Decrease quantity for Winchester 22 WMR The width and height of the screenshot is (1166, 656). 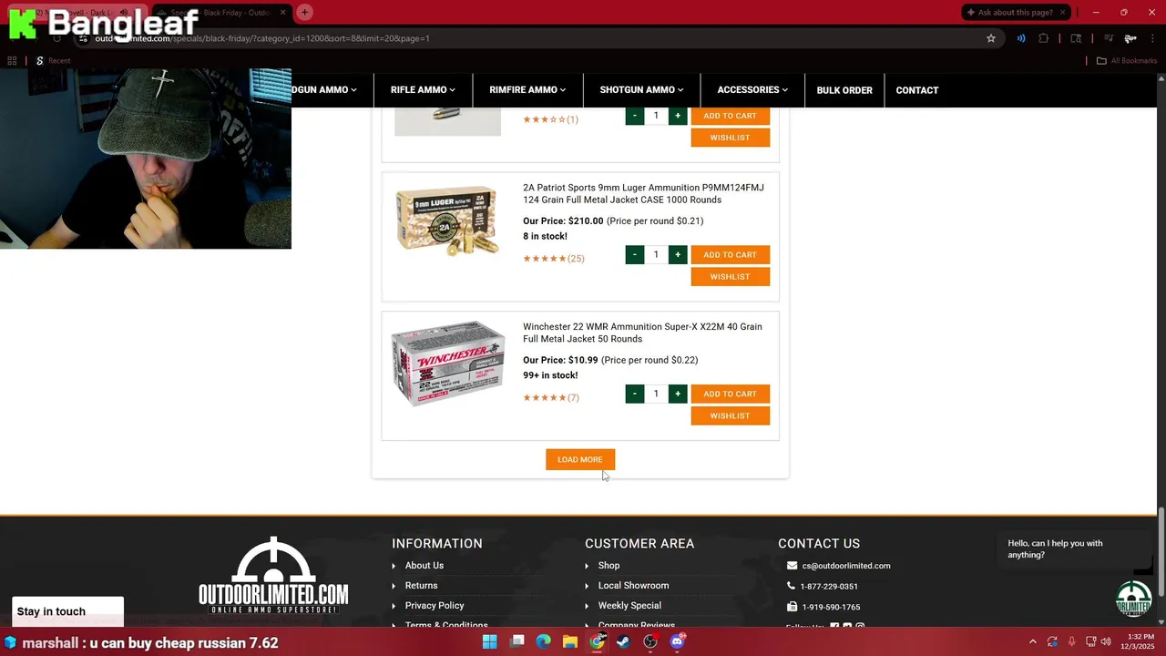click(x=635, y=395)
